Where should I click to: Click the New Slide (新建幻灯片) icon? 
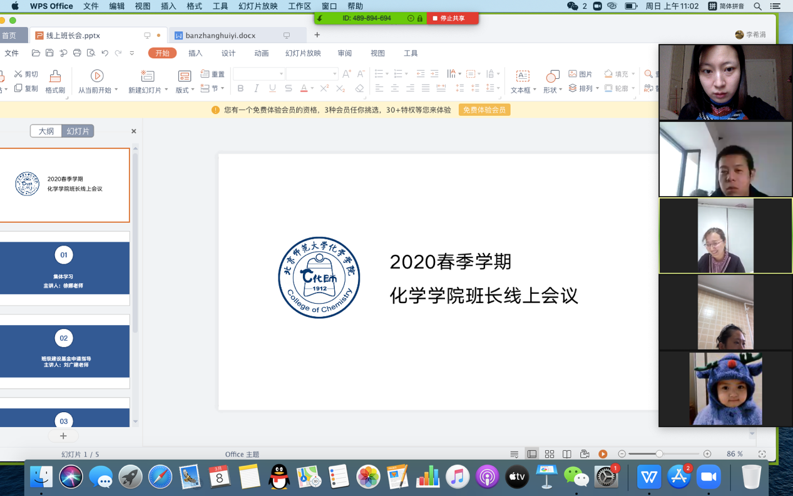tap(148, 76)
